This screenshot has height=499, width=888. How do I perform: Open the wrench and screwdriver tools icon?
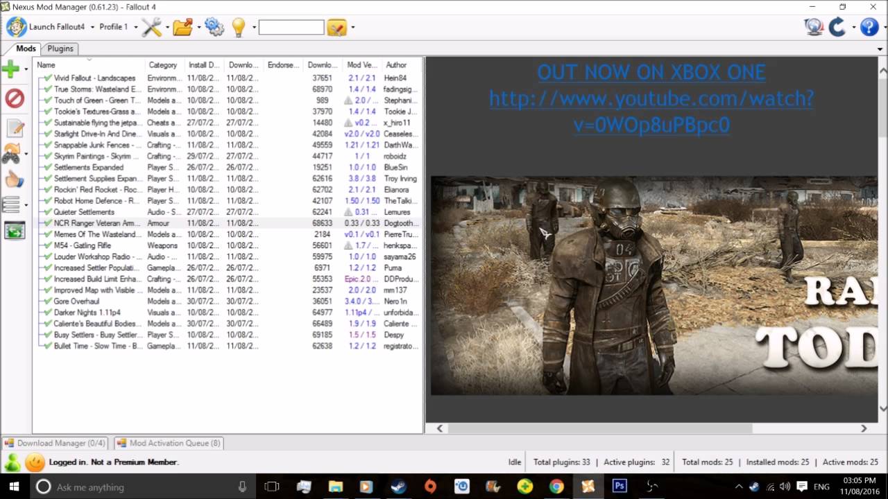[x=151, y=27]
